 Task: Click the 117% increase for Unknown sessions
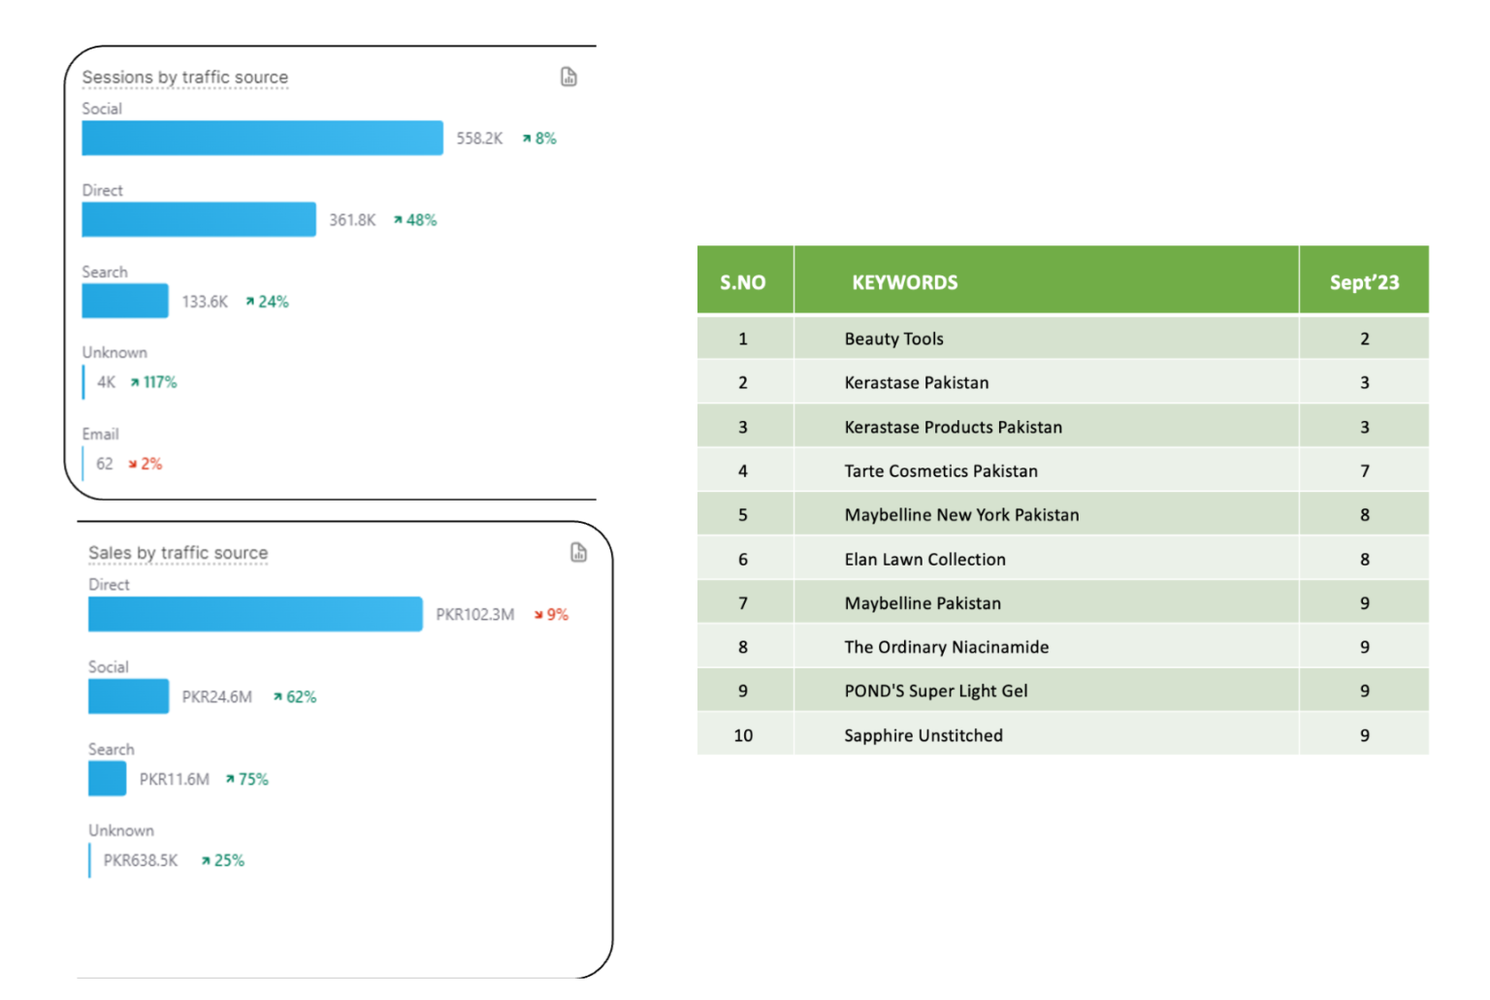154,382
